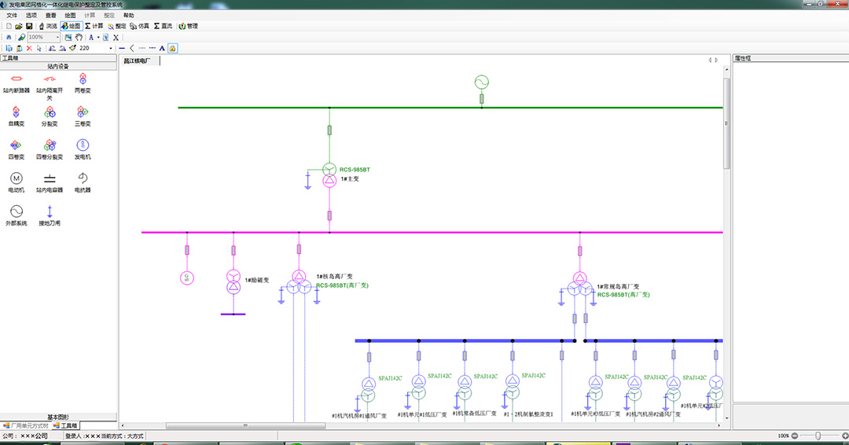This screenshot has width=849, height=445.
Task: Choose the 外部系统 external system symbol
Action: click(16, 211)
